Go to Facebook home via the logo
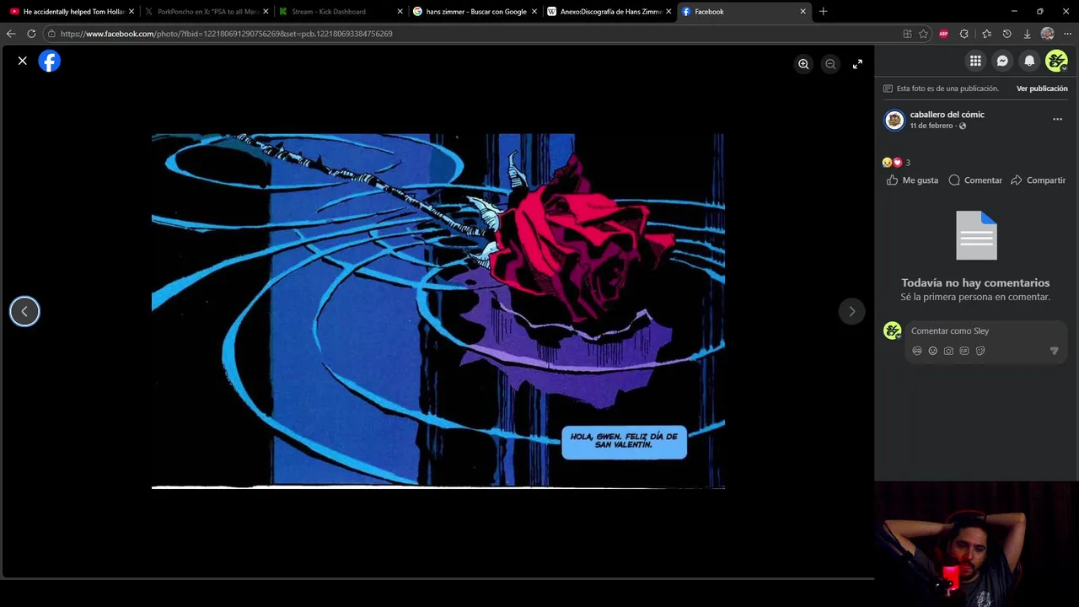This screenshot has width=1079, height=607. tap(50, 62)
